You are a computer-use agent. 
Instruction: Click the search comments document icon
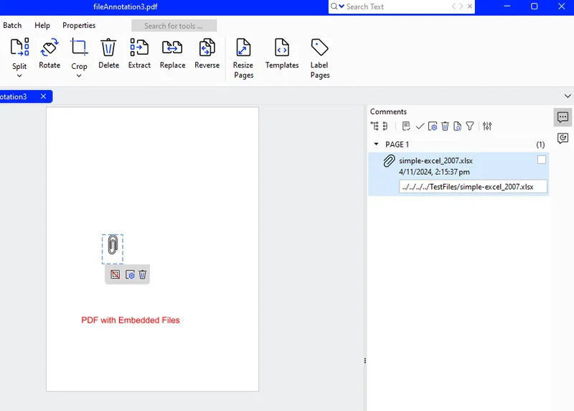458,126
